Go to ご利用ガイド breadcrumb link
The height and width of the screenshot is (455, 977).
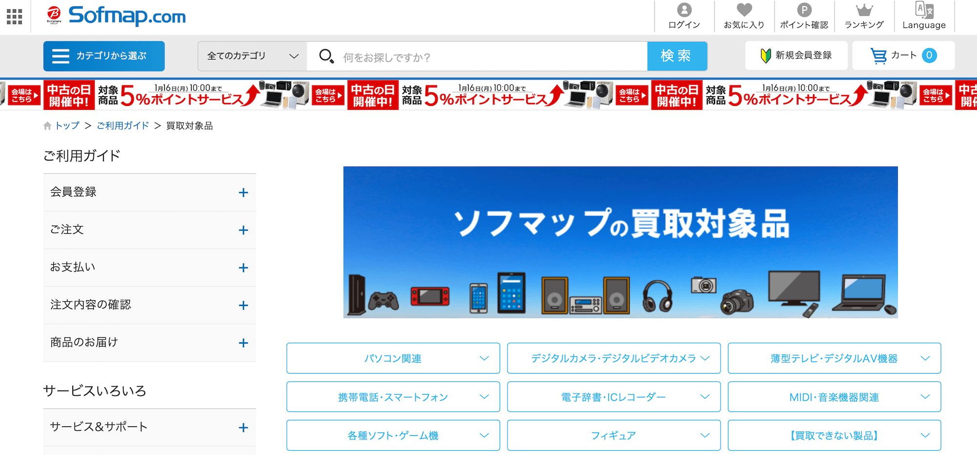(x=123, y=126)
